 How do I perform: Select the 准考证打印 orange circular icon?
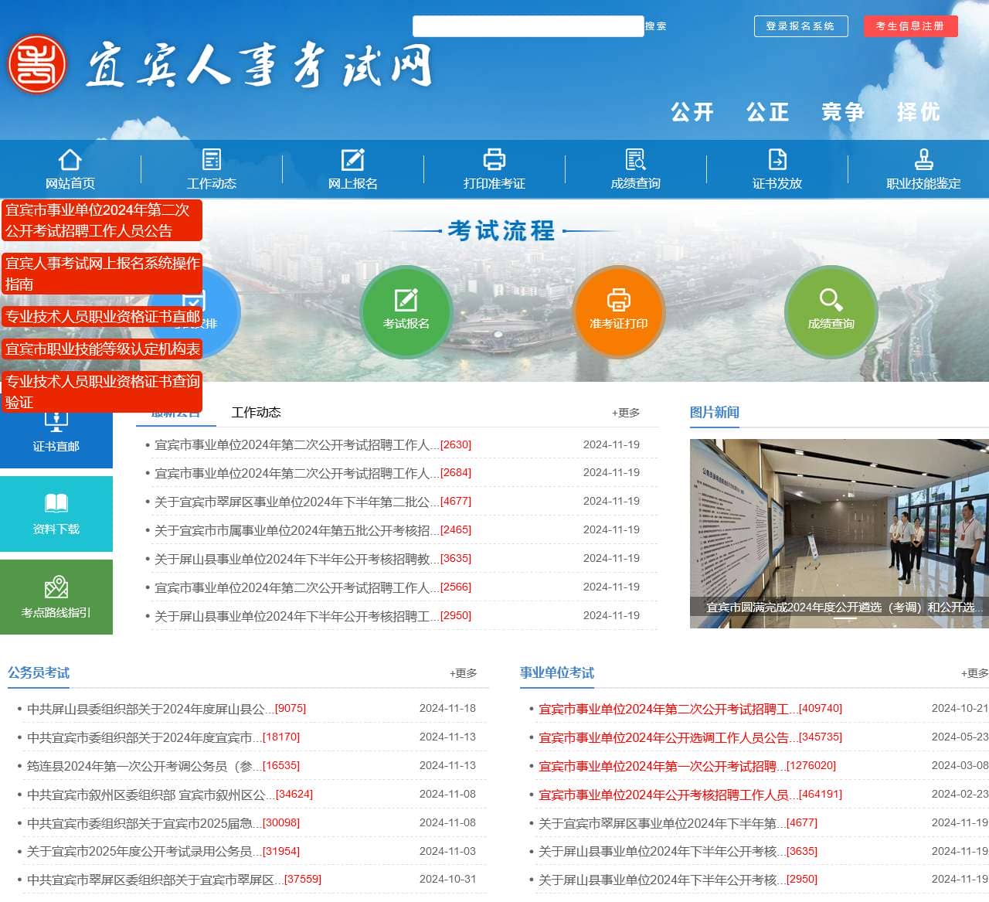[x=619, y=311]
